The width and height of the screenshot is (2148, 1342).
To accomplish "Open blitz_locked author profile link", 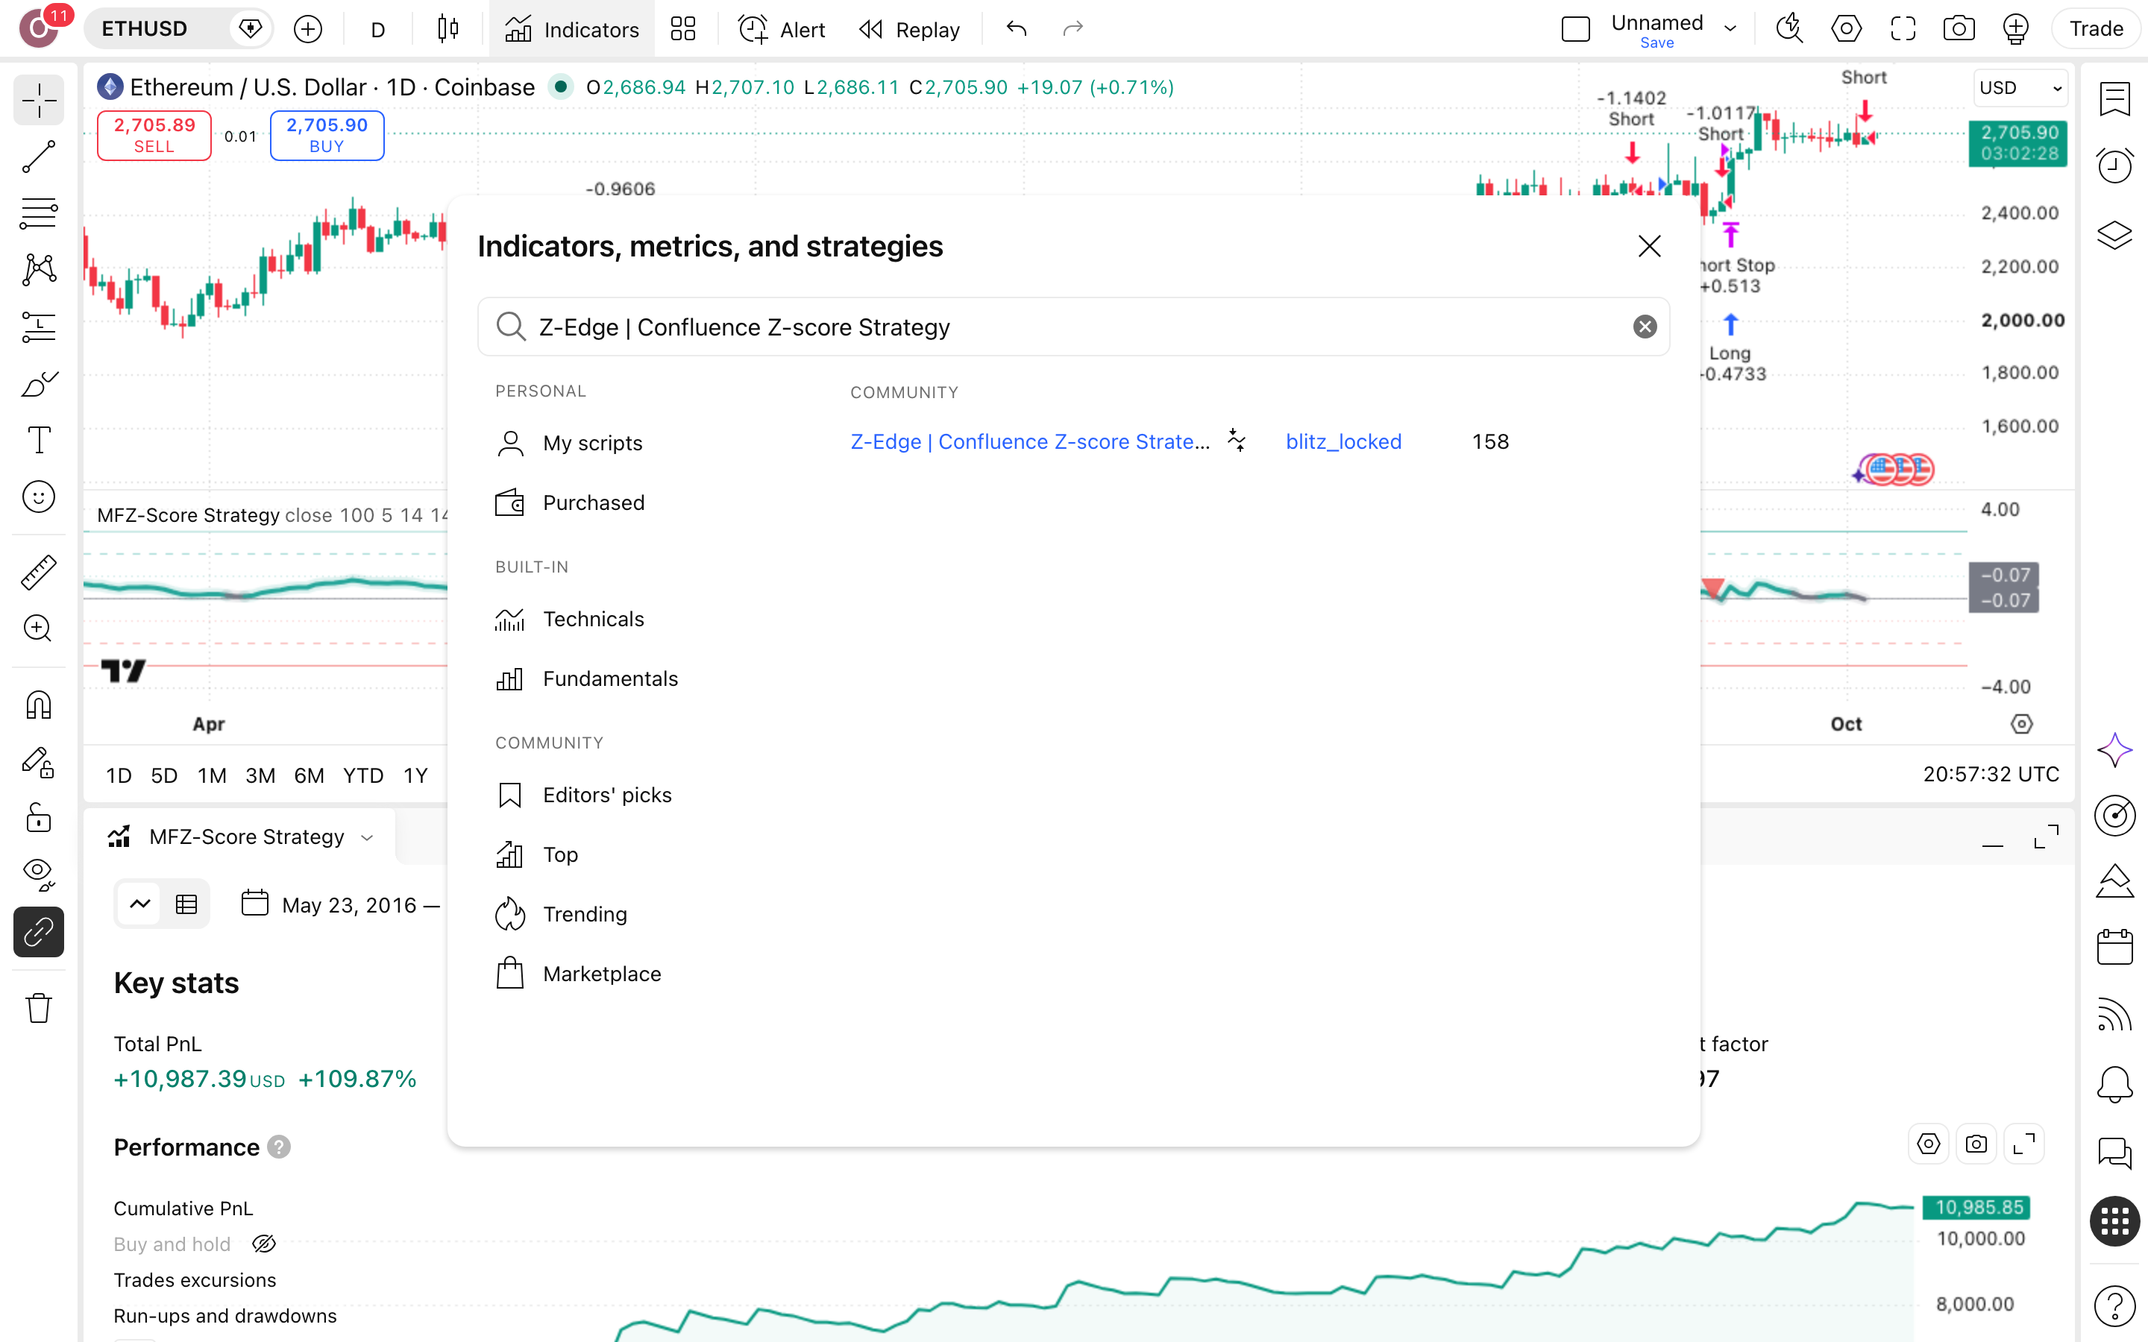I will click(x=1343, y=441).
